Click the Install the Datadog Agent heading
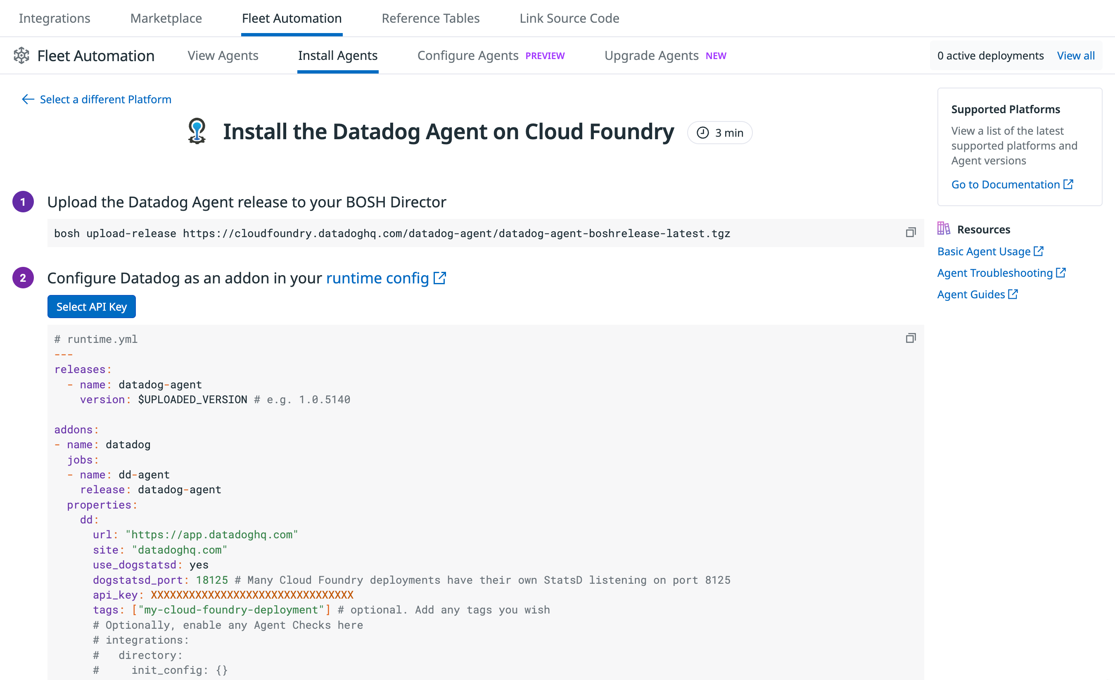The height and width of the screenshot is (680, 1115). (448, 131)
